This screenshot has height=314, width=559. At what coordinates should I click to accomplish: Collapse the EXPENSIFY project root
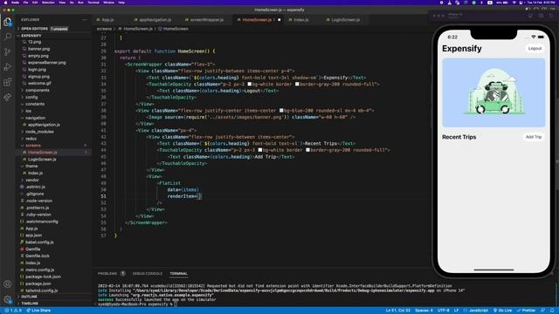pos(31,36)
